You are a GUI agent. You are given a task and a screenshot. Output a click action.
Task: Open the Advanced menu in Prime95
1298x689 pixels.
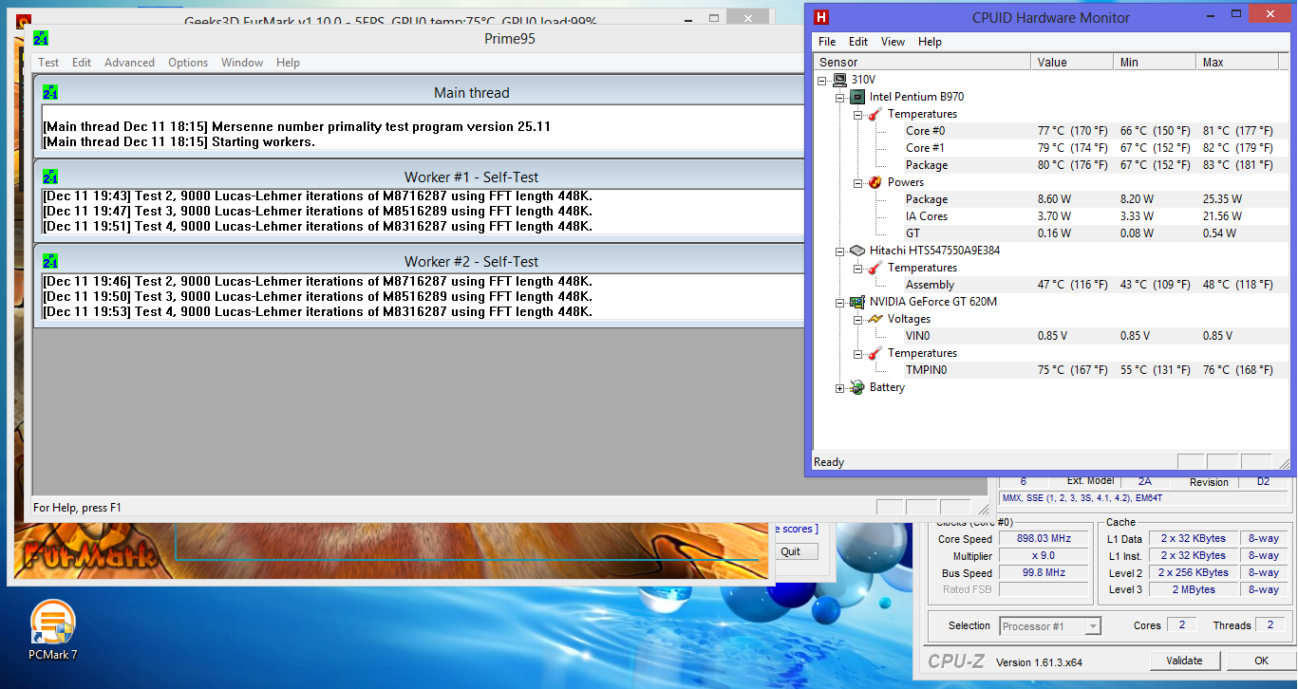129,63
